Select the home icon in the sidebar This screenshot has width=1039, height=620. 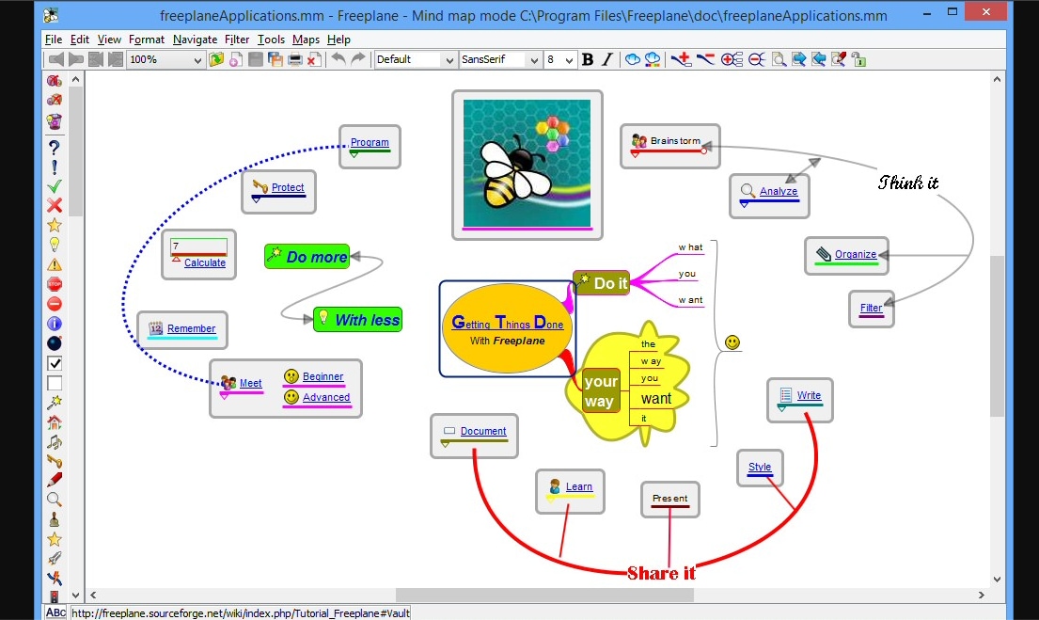(x=55, y=421)
